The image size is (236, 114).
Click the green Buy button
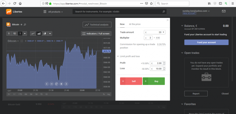pyautogui.click(x=154, y=81)
